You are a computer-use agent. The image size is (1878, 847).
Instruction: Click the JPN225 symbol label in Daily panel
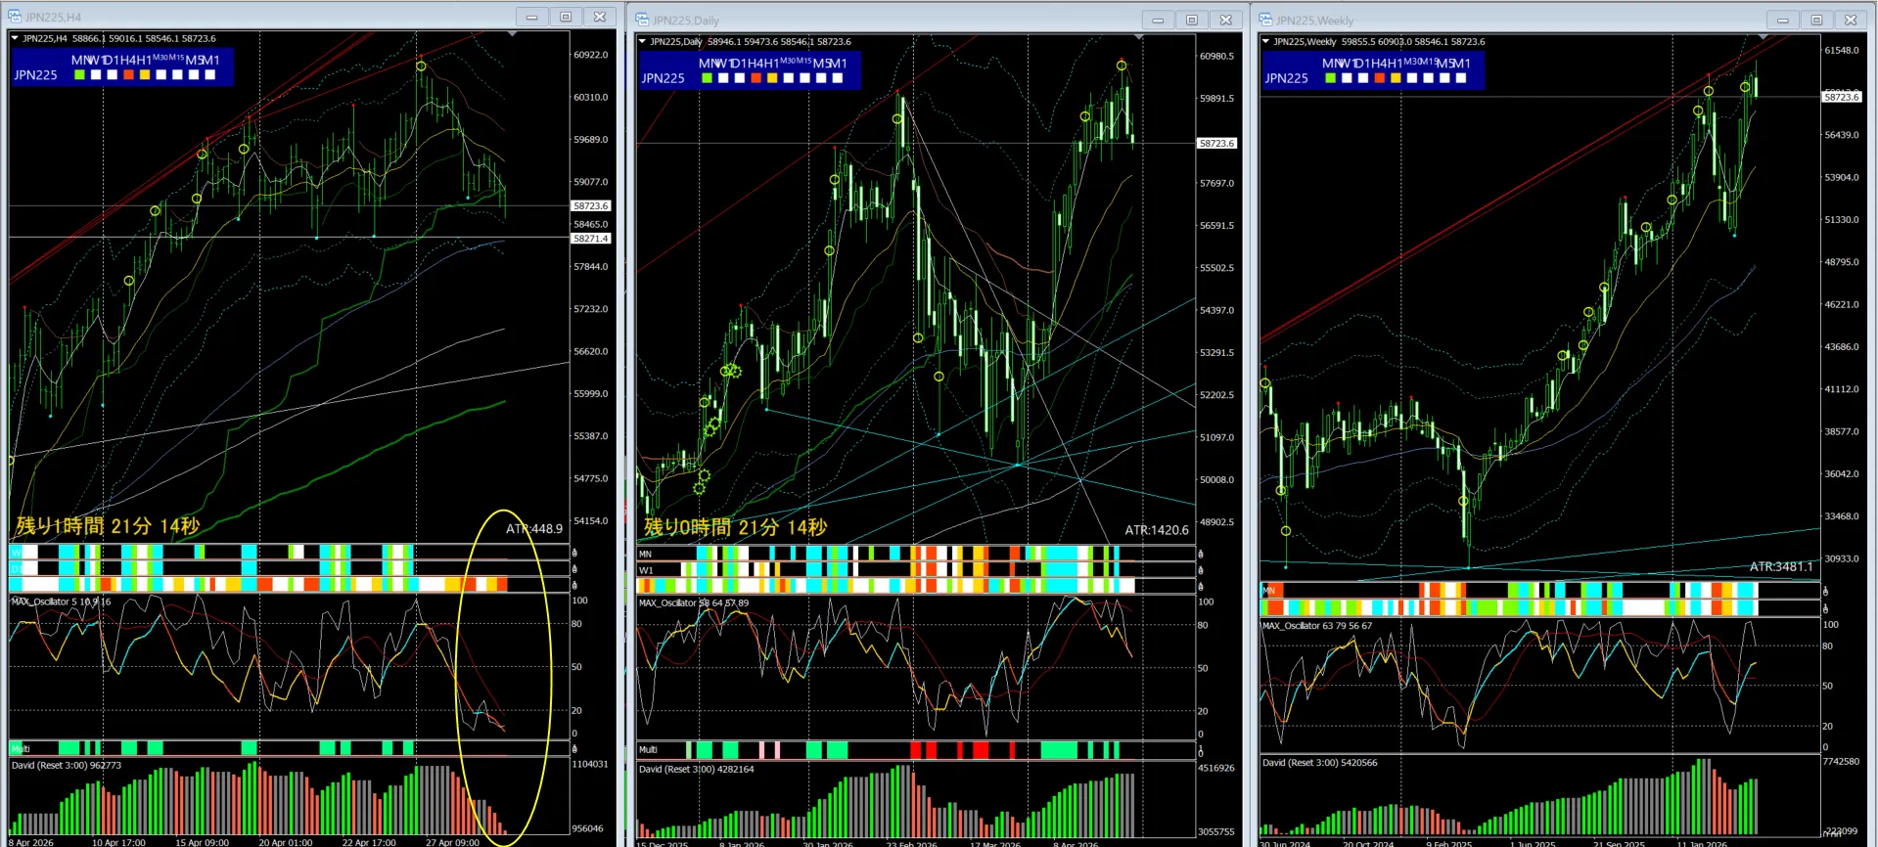[663, 79]
